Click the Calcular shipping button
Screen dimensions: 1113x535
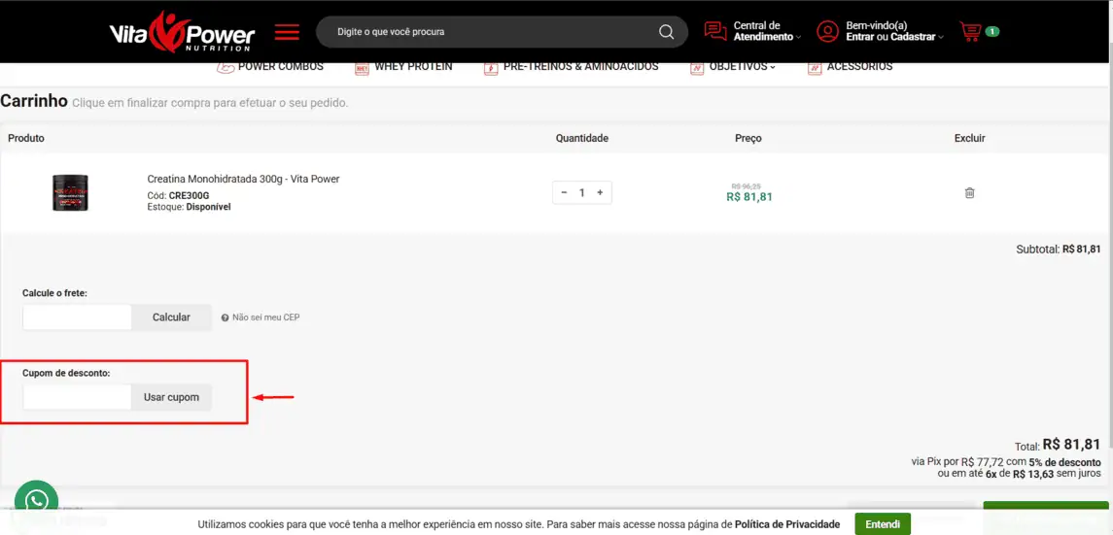(171, 318)
